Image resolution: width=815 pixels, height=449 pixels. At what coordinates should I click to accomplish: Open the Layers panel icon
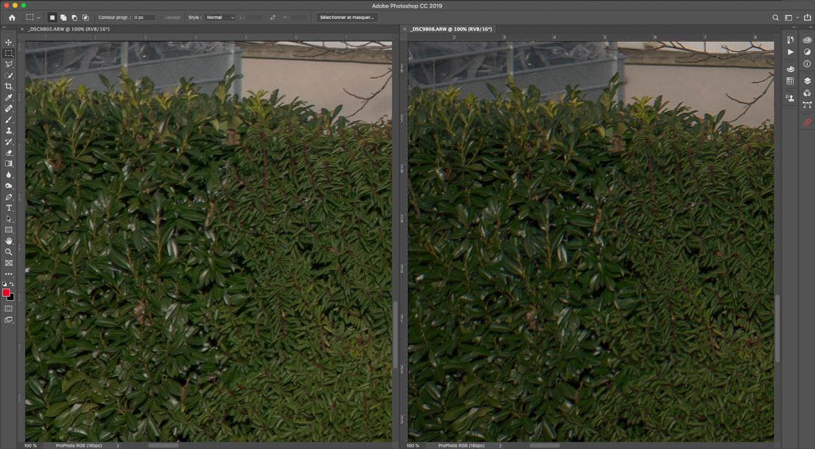tap(807, 81)
